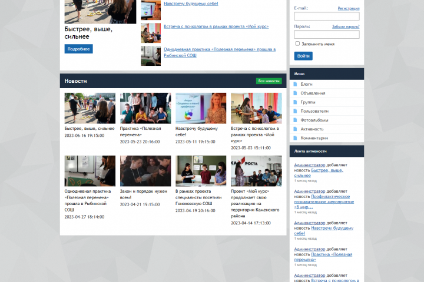
Task: Click featured headline Быстрее, выше, сильнее
Action: (88, 33)
